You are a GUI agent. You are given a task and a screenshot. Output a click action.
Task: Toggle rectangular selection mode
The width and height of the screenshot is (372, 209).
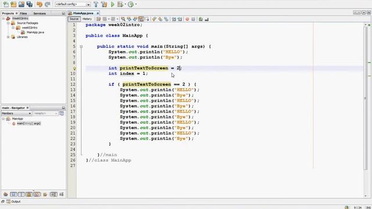[147, 19]
